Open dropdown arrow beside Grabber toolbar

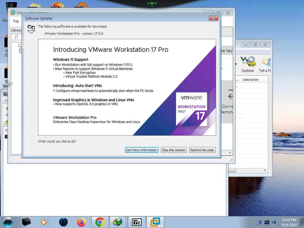point(236,64)
